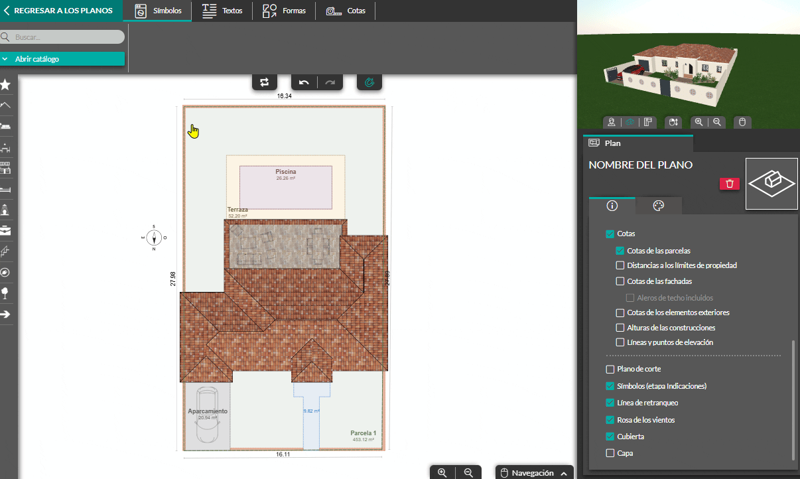
Task: Expand the Abrir catálogo dropdown
Action: pos(62,59)
